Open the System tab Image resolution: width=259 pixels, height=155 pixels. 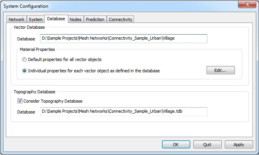point(35,20)
